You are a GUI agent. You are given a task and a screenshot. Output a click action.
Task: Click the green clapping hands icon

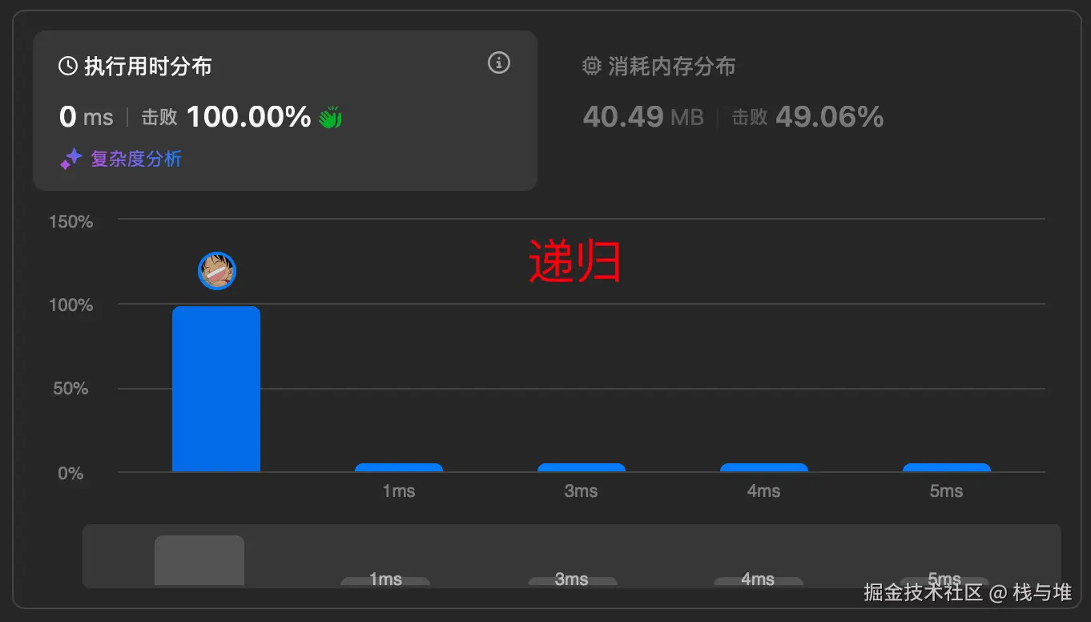click(x=330, y=117)
